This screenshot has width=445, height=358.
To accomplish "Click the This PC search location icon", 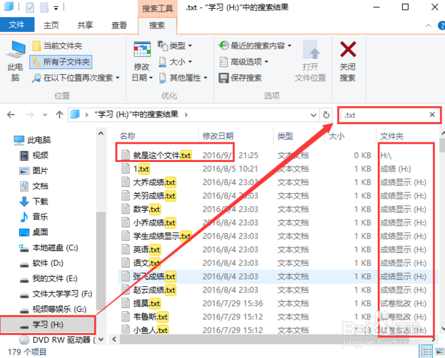I will point(16,61).
